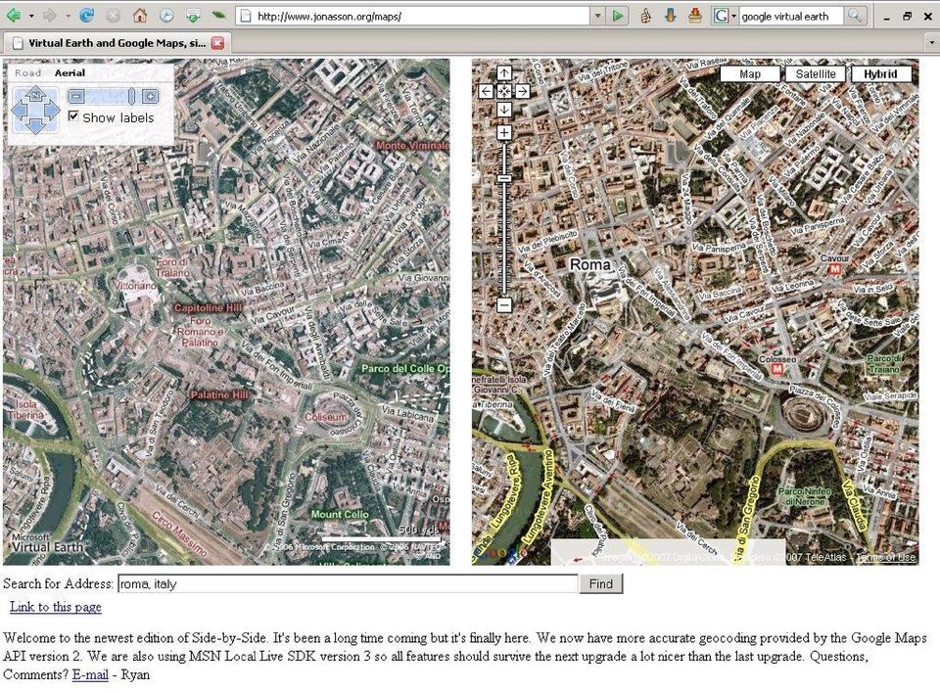This screenshot has width=940, height=692.
Task: Click 'Parco Ninfeo di Nerone' label on Google map
Action: [x=805, y=496]
